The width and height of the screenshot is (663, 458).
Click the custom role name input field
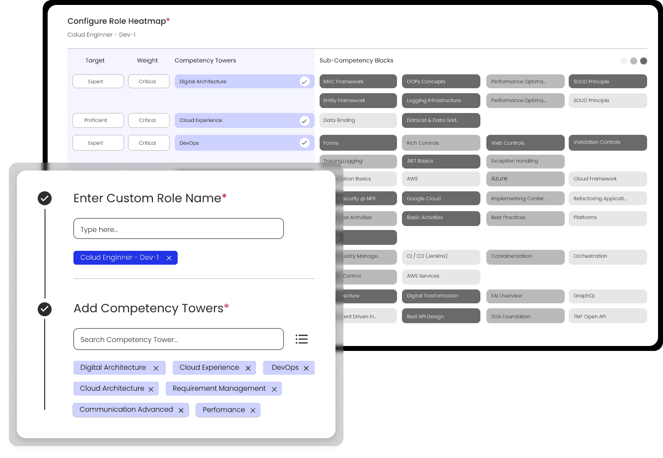point(179,229)
